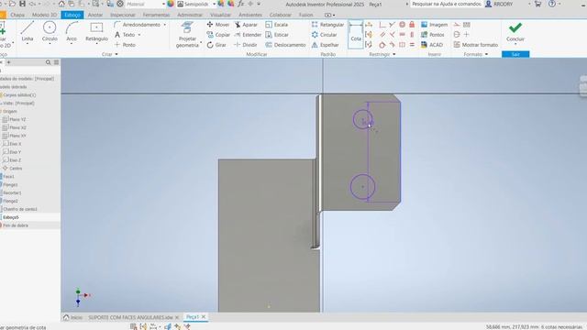Screen dimensions: 587x330
Task: Click the fix lock constraint icon
Action: [412, 25]
